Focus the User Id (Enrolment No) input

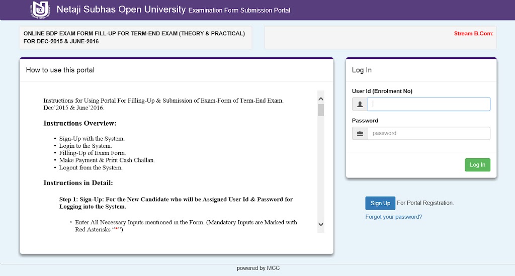click(x=429, y=104)
